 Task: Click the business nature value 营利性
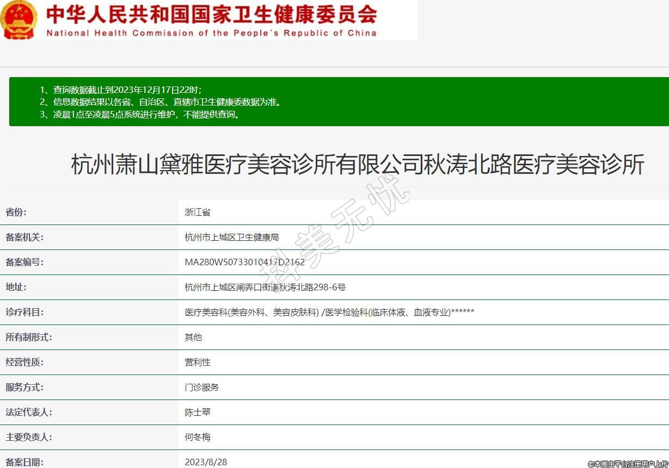198,362
